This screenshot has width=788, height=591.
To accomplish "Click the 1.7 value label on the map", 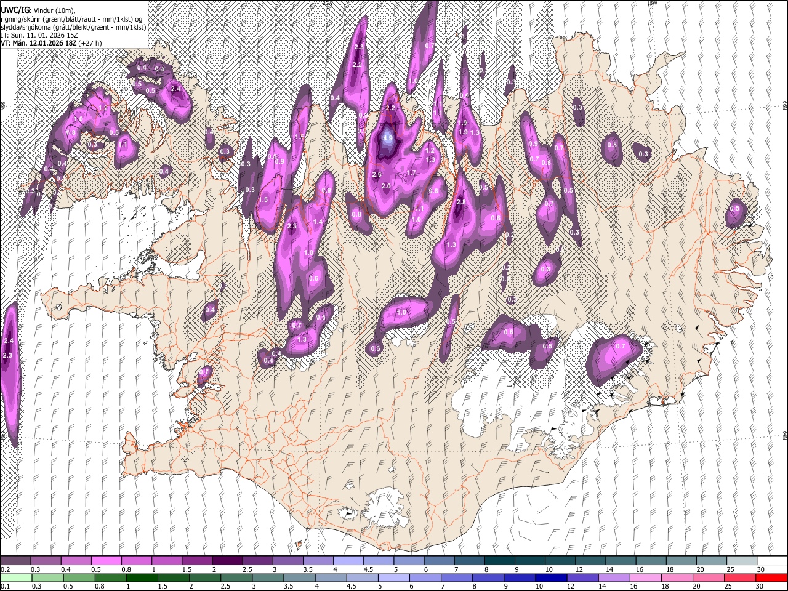I will (412, 173).
